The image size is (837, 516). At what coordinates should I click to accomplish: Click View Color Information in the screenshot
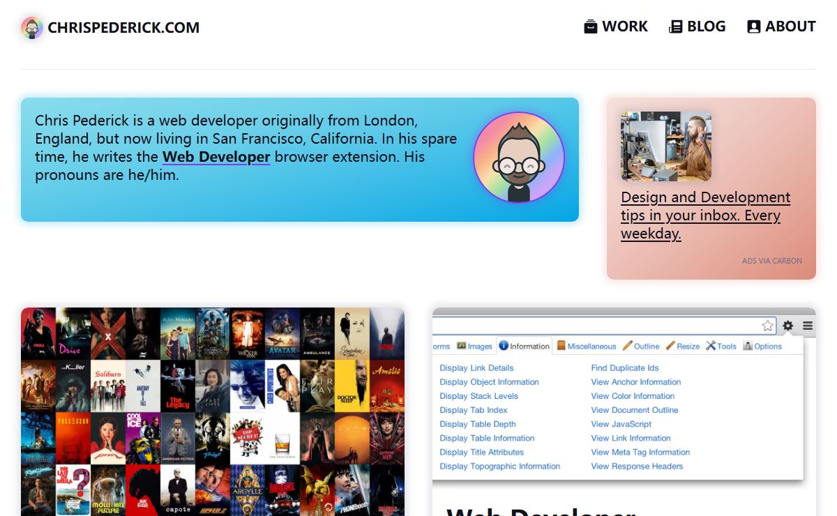tap(633, 396)
